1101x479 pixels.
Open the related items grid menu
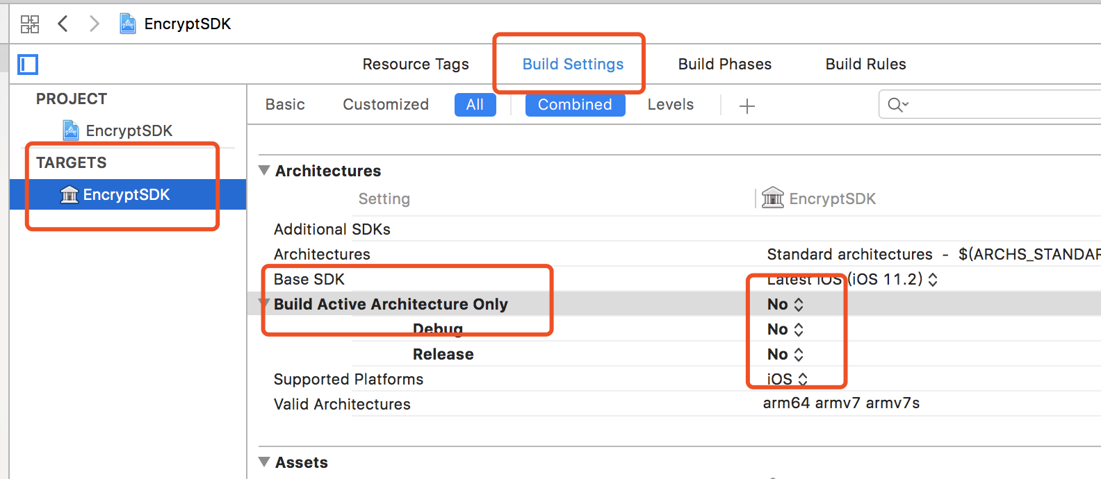click(x=30, y=24)
